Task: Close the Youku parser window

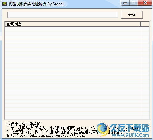Action: point(145,3)
